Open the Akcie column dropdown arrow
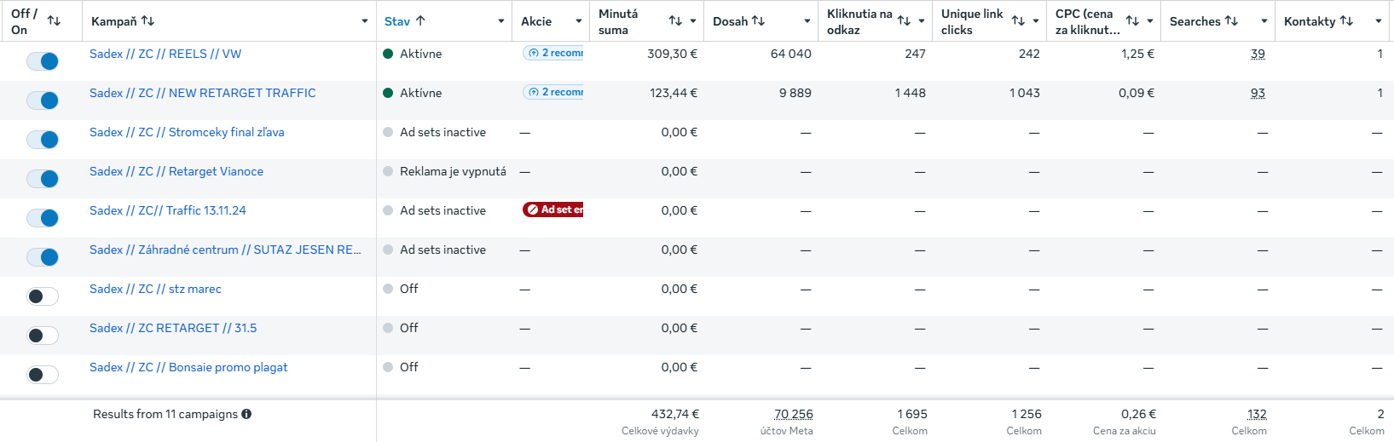This screenshot has height=442, width=1394. click(x=579, y=21)
